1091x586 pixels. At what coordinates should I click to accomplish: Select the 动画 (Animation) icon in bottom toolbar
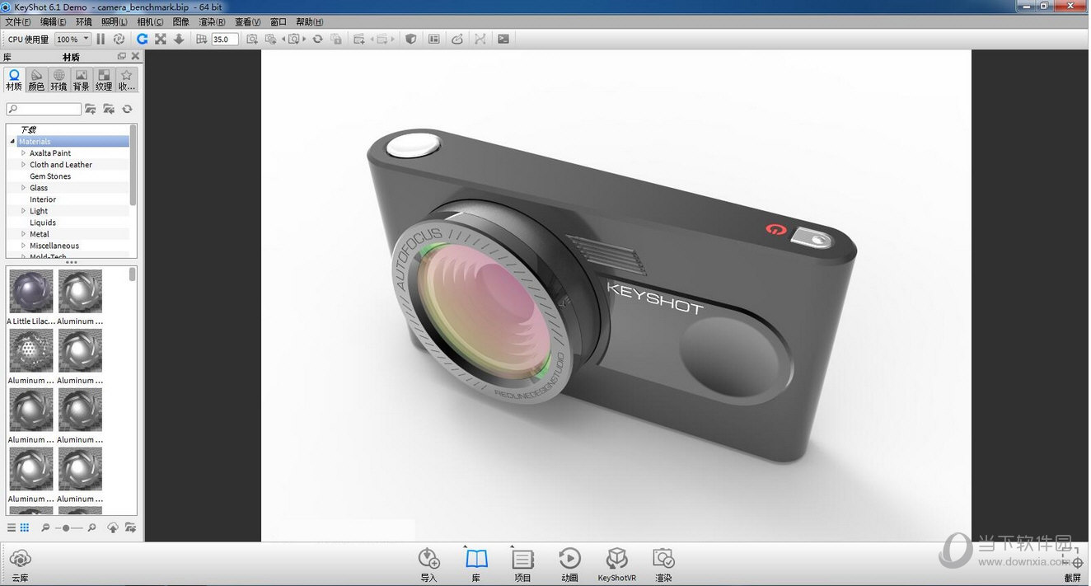pos(569,562)
